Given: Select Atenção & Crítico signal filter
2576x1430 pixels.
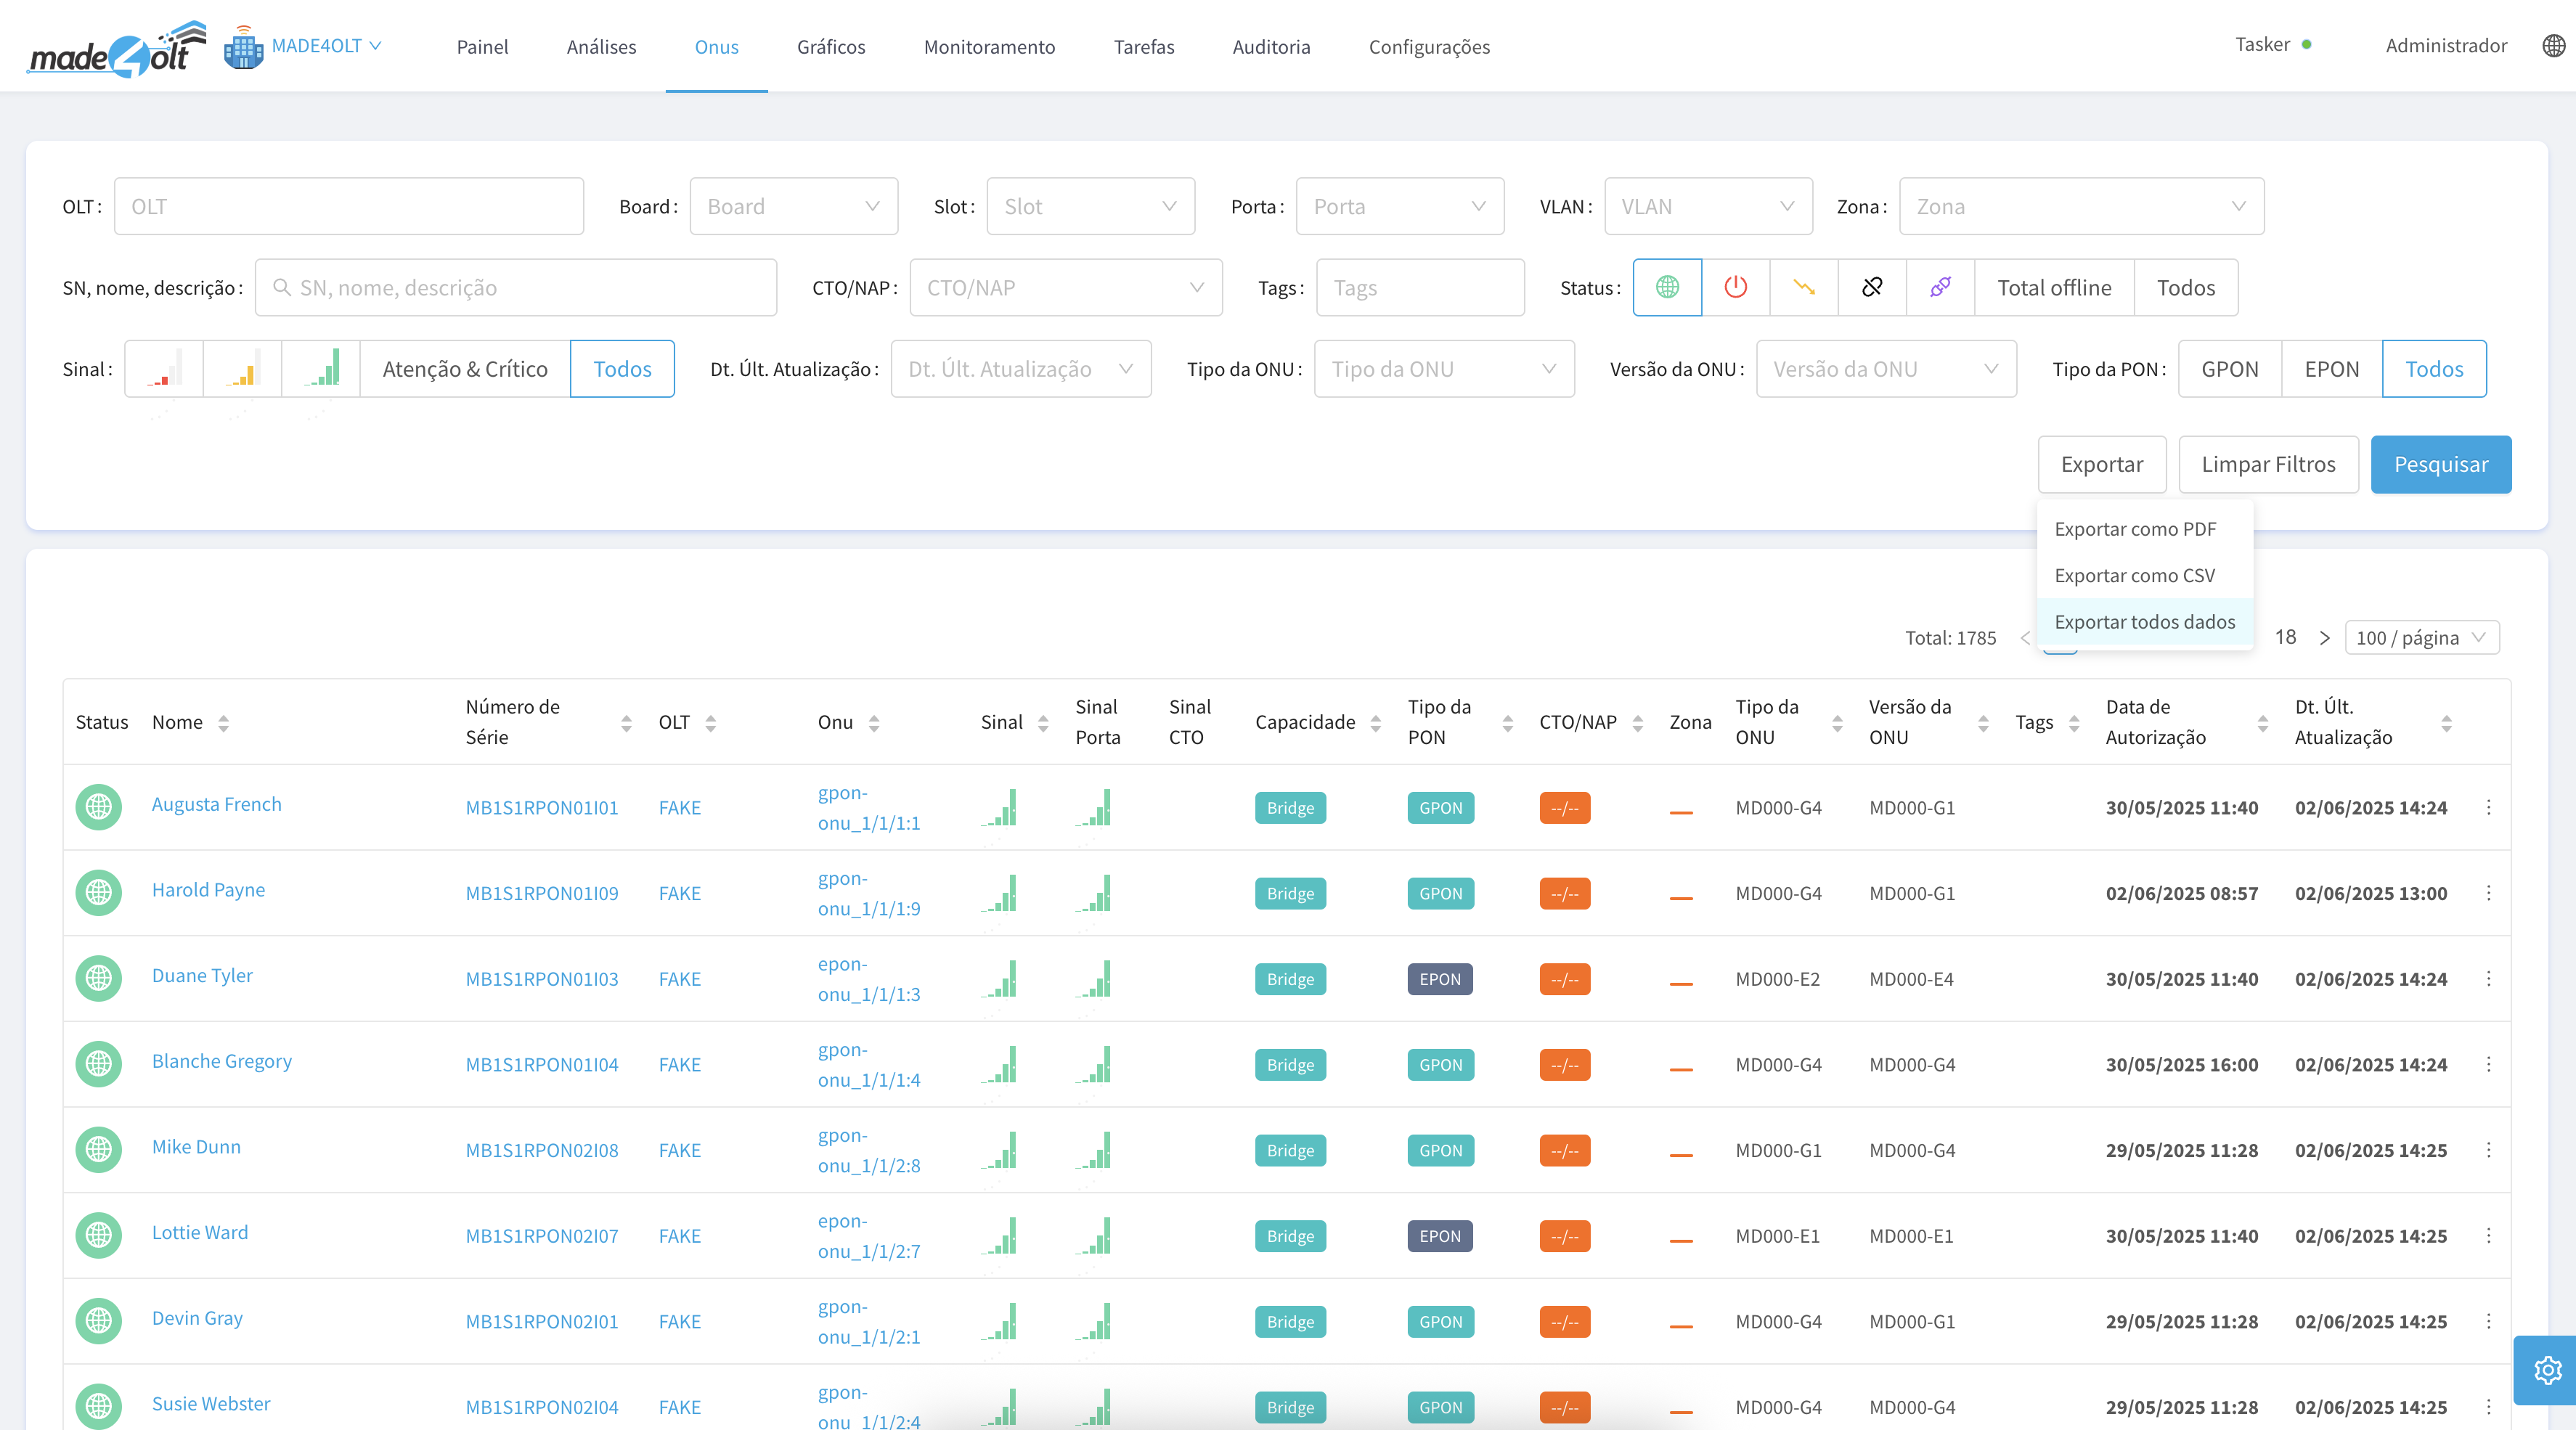Looking at the screenshot, I should (x=465, y=369).
